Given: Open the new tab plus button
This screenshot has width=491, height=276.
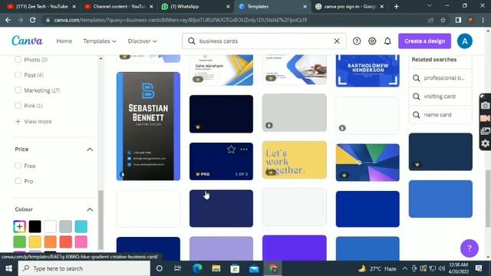Looking at the screenshot, I should pos(397,7).
